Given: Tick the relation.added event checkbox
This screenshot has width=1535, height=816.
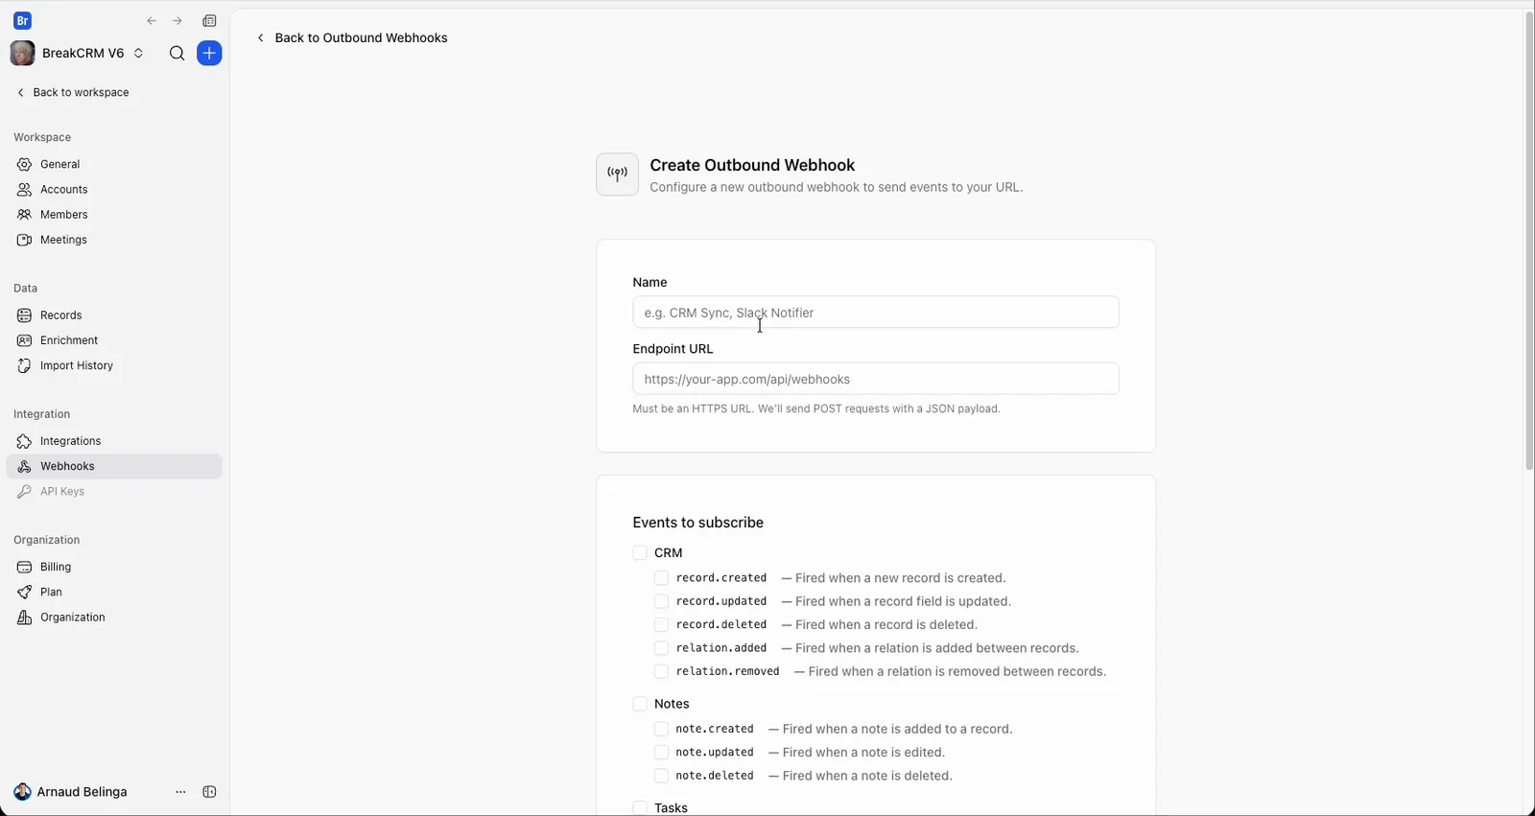Looking at the screenshot, I should pos(661,648).
